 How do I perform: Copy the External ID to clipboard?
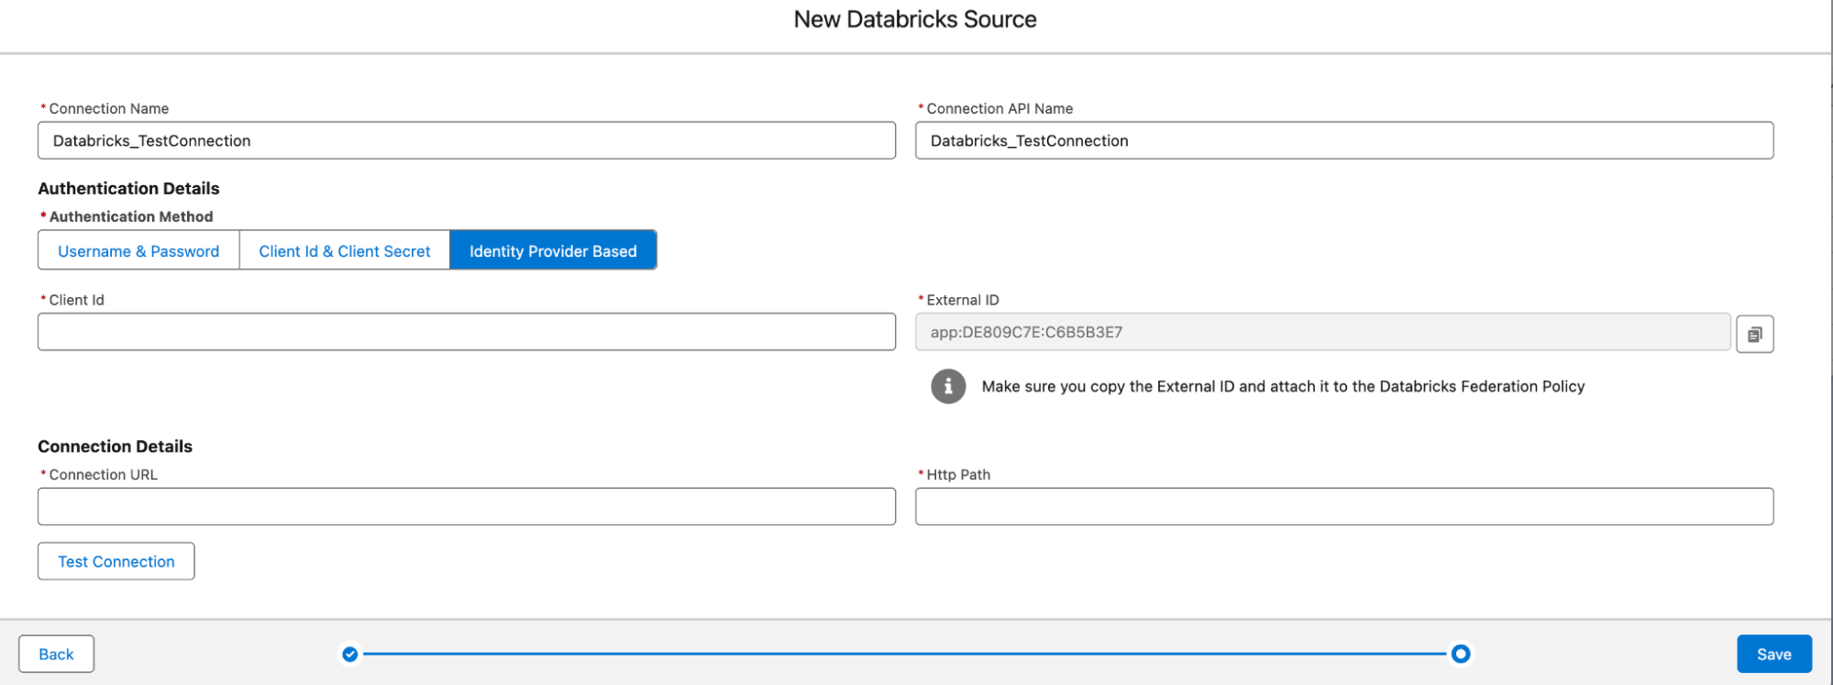pyautogui.click(x=1754, y=334)
